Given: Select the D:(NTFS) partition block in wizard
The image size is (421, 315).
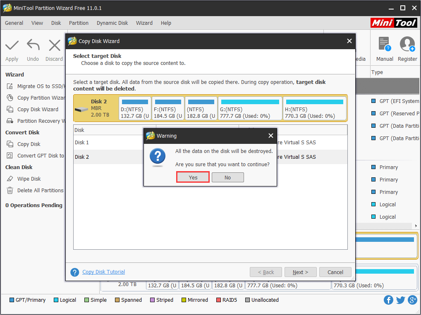Looking at the screenshot, I should (x=135, y=108).
